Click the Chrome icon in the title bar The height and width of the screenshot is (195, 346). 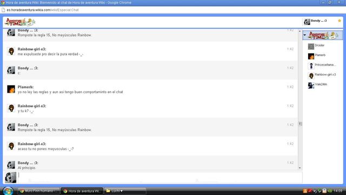click(x=3, y=3)
